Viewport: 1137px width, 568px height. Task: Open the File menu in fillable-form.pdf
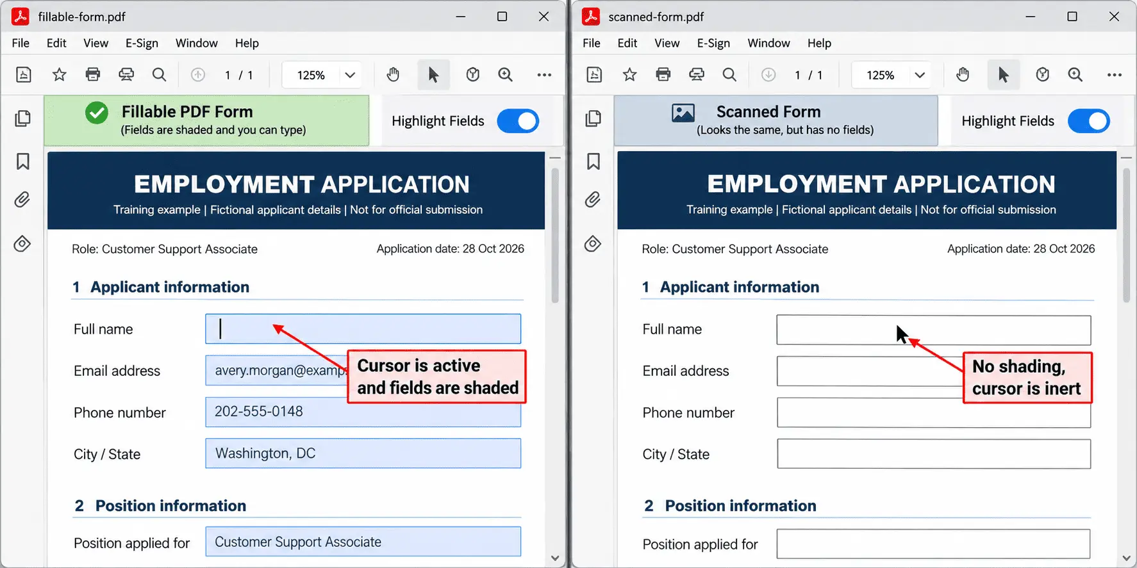coord(21,43)
